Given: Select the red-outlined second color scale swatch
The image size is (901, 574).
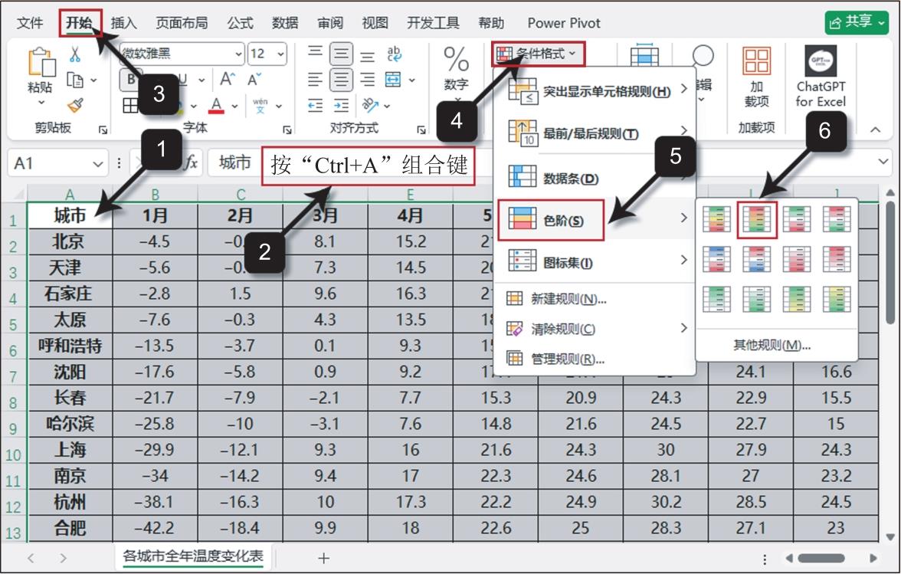Looking at the screenshot, I should point(757,219).
